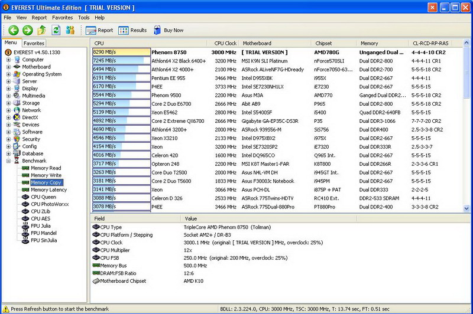Click the users icon in toolbar
The height and width of the screenshot is (314, 473).
[70, 30]
